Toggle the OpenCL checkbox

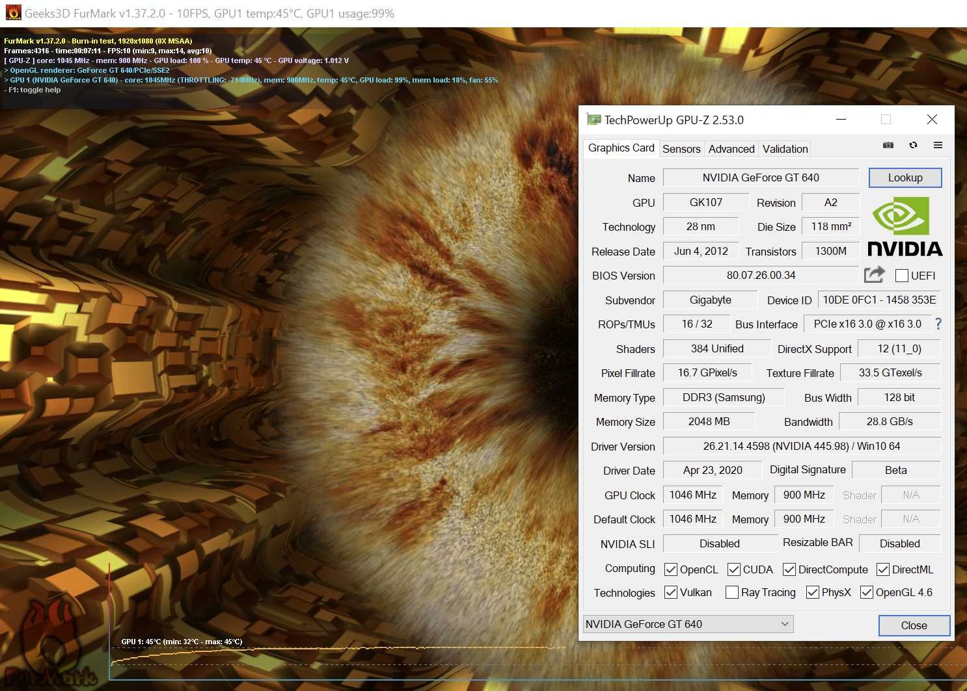[x=671, y=569]
